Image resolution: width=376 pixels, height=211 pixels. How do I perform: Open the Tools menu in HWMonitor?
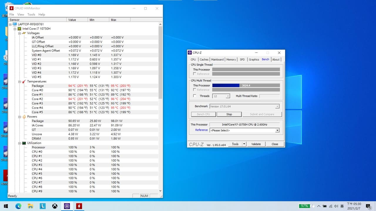[31, 14]
